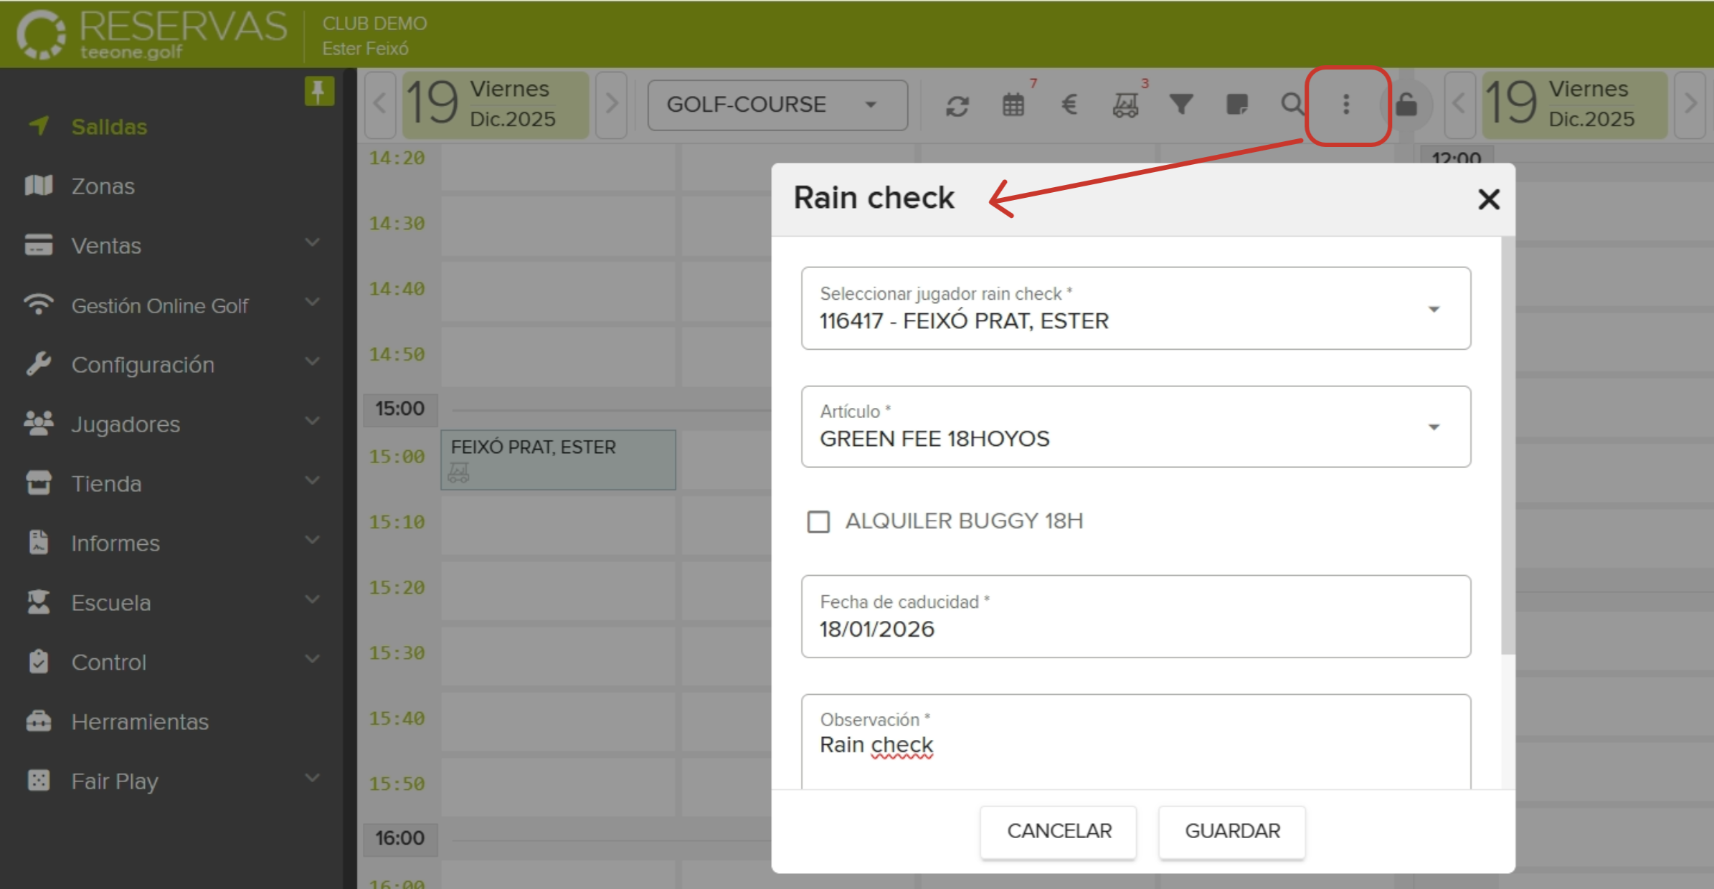The image size is (1714, 889).
Task: Click the Fecha de caducidad date field
Action: tap(1136, 618)
